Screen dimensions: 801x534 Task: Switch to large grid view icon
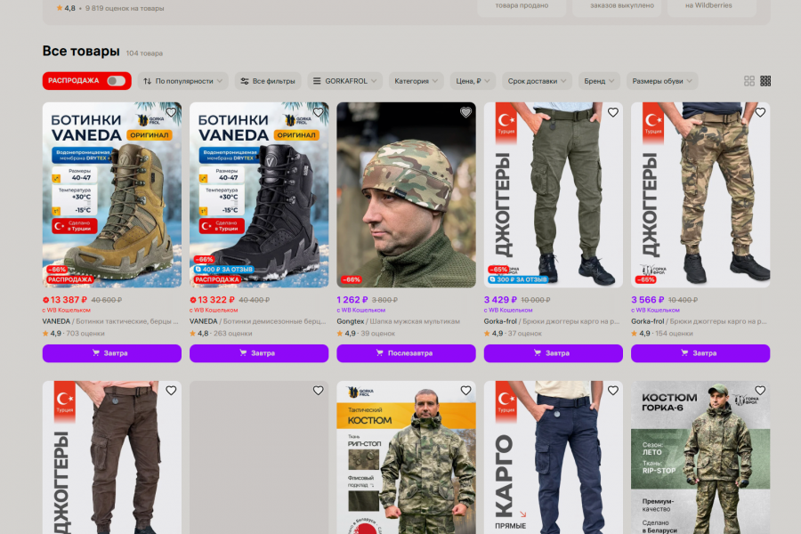click(748, 81)
